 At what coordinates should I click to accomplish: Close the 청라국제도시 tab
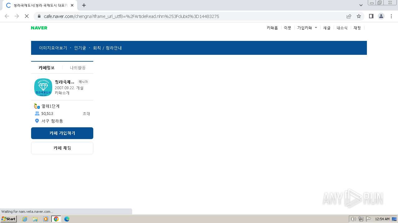(72, 5)
